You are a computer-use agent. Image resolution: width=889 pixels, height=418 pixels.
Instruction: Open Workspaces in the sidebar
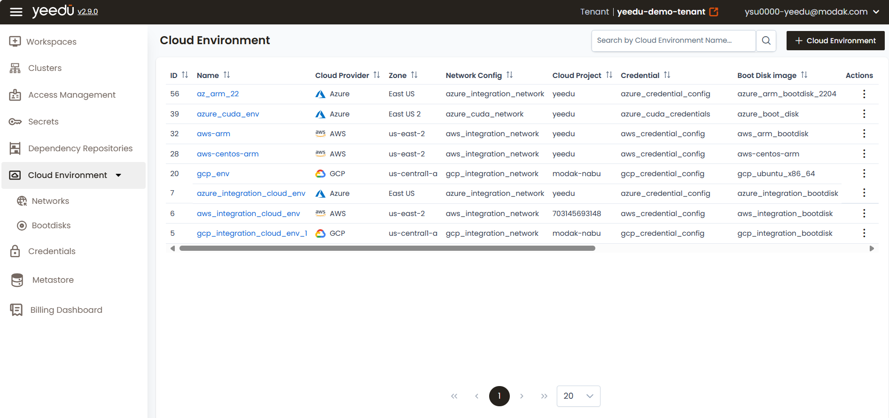(x=43, y=41)
